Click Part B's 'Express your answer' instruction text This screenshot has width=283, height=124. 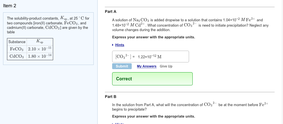tap(153, 116)
